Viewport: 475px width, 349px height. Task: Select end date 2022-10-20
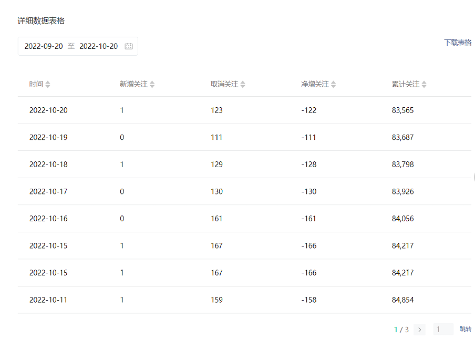point(98,46)
